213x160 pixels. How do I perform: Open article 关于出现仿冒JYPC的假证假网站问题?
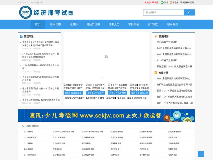pos(41,79)
